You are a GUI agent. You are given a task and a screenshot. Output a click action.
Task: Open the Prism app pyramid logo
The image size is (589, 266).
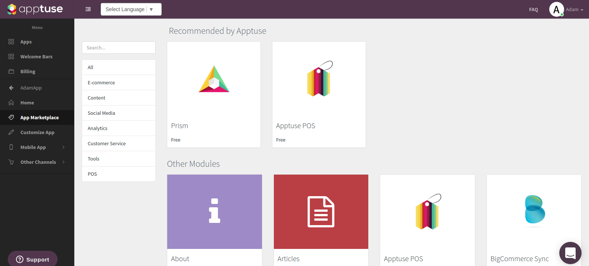point(214,79)
